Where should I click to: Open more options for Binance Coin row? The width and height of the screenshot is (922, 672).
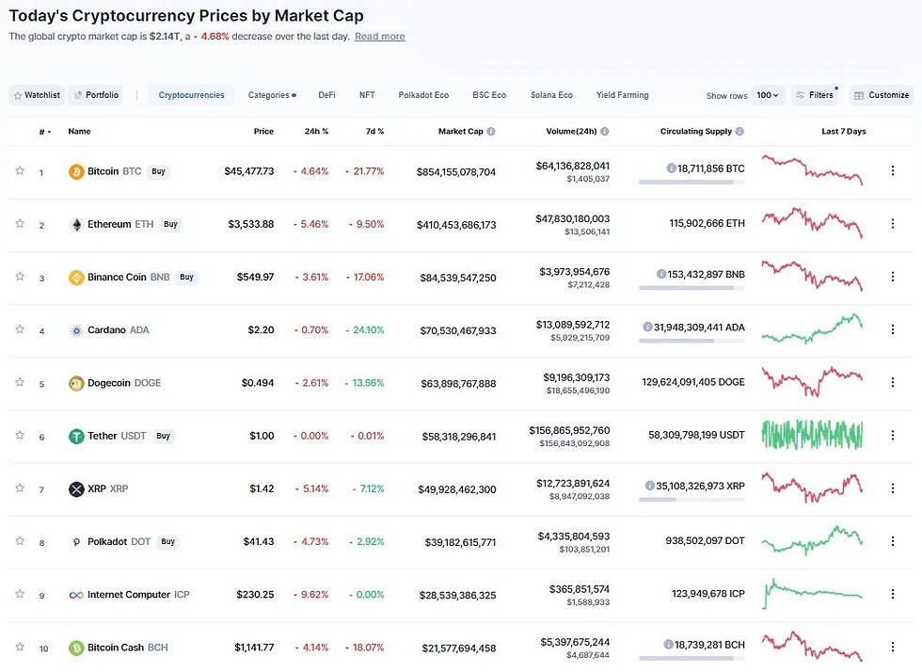pyautogui.click(x=893, y=277)
